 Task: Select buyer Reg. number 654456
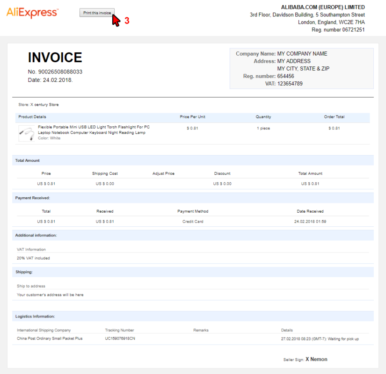click(x=285, y=76)
